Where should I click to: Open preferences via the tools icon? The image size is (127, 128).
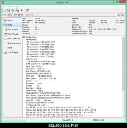point(27,10)
